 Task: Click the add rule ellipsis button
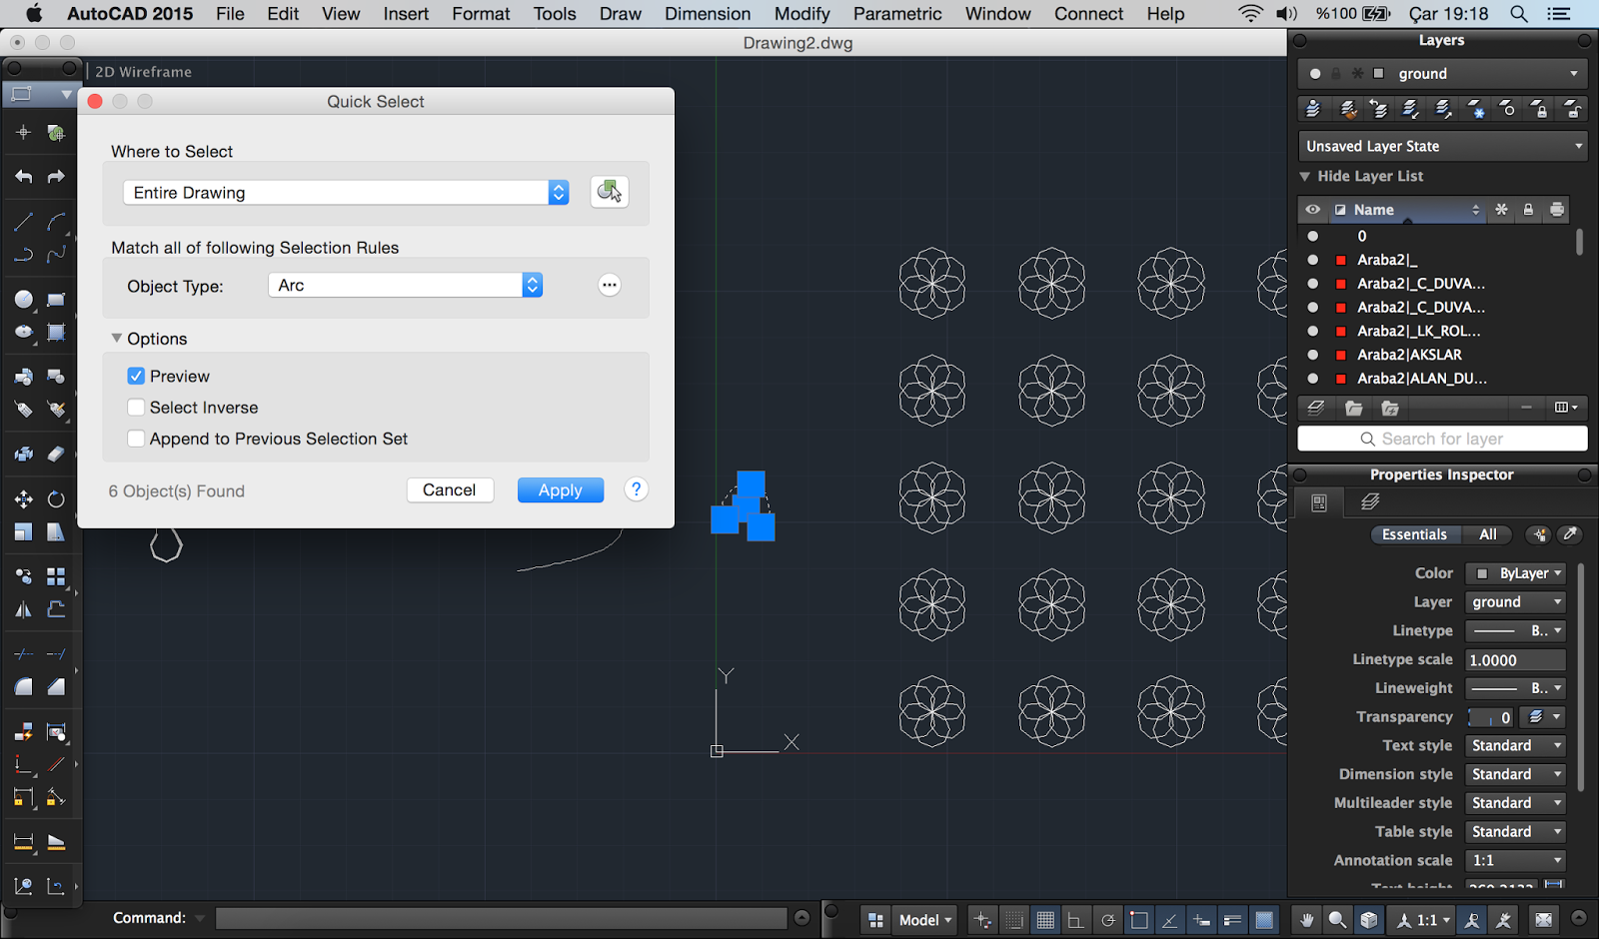pyautogui.click(x=609, y=285)
